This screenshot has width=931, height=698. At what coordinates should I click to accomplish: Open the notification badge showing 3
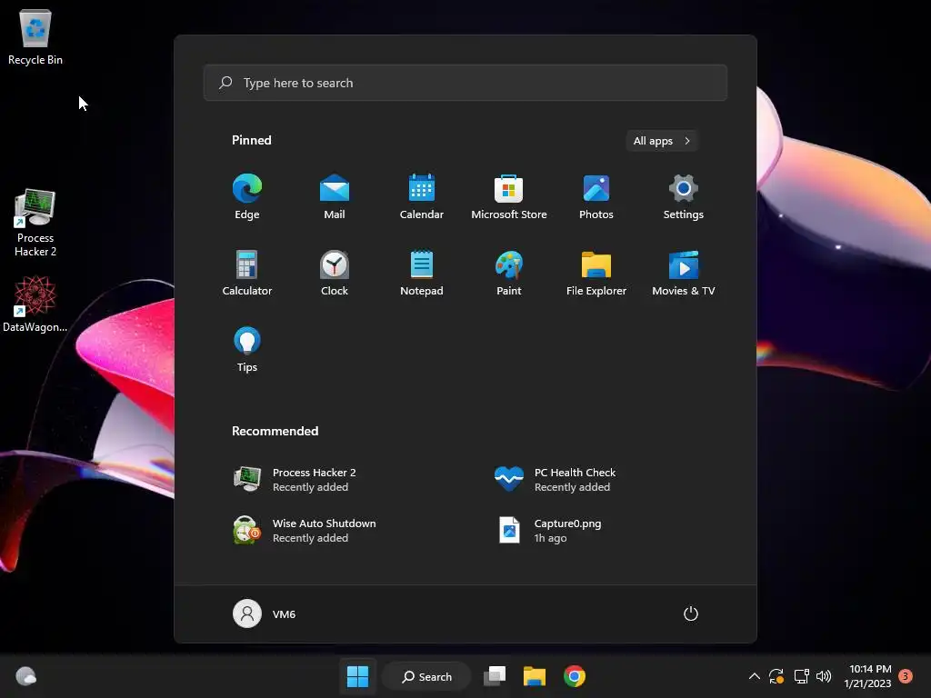point(906,676)
